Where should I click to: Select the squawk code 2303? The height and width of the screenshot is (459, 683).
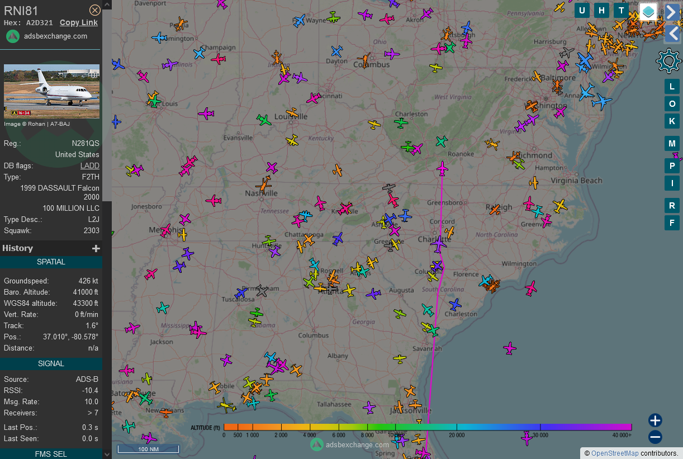pos(91,230)
